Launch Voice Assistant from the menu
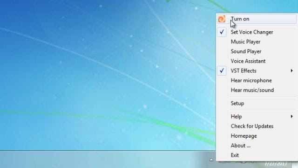Image resolution: width=298 pixels, height=168 pixels. click(248, 61)
